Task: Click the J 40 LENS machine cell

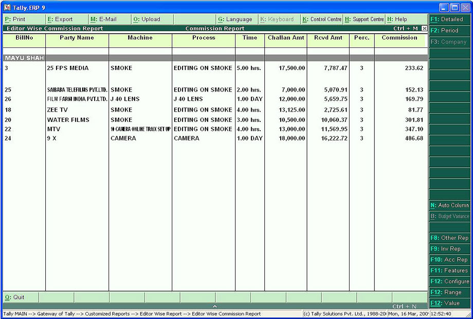Action: click(125, 99)
